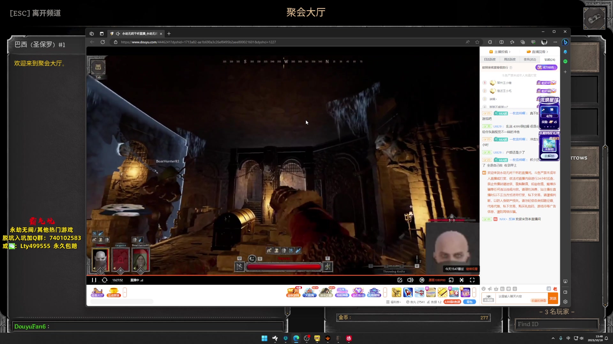The image size is (613, 344).
Task: Click the 未佩戴 badge selector in chat box
Action: [488, 298]
